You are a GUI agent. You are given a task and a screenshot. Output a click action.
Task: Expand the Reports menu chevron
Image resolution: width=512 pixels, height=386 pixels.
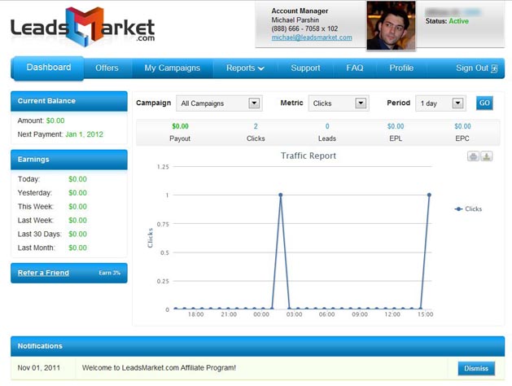(x=261, y=68)
